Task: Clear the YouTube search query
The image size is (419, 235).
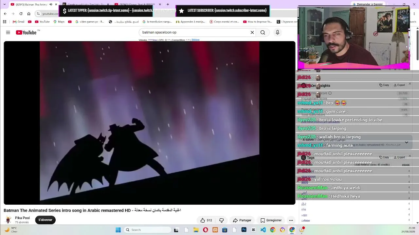Action: click(x=252, y=32)
